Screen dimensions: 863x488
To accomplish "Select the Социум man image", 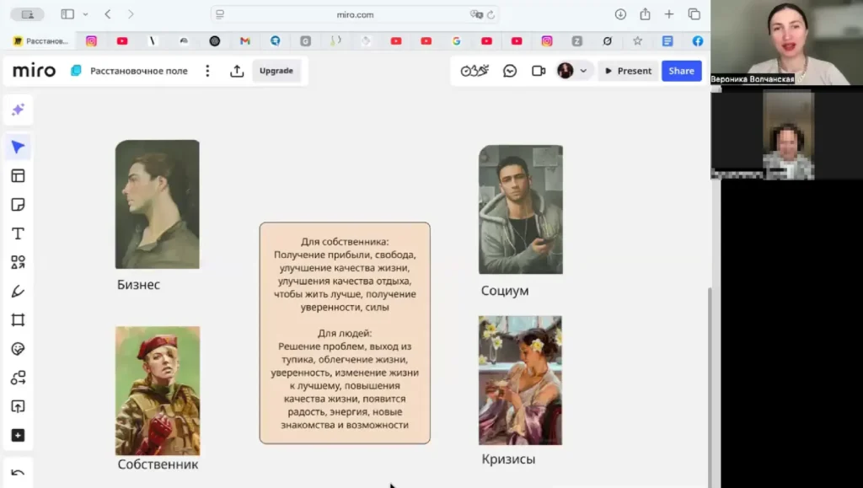I will [x=521, y=209].
